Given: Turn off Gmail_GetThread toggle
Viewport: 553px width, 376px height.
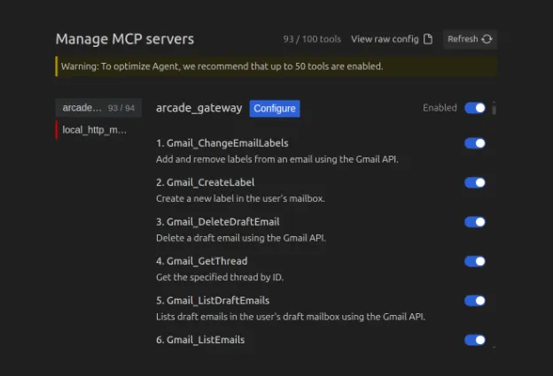Looking at the screenshot, I should [475, 261].
